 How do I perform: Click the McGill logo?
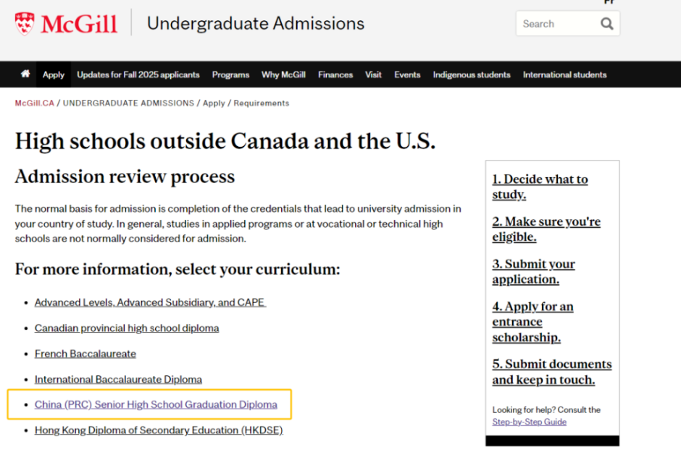click(66, 23)
